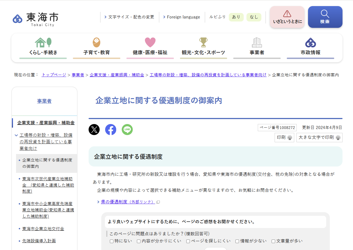Go to トップページ in breadcrumb
Screen dimensions: 353x250
[x=54, y=75]
